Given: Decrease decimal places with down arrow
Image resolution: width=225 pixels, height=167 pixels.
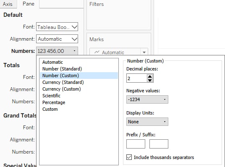Looking at the screenshot, I should tap(150, 80).
